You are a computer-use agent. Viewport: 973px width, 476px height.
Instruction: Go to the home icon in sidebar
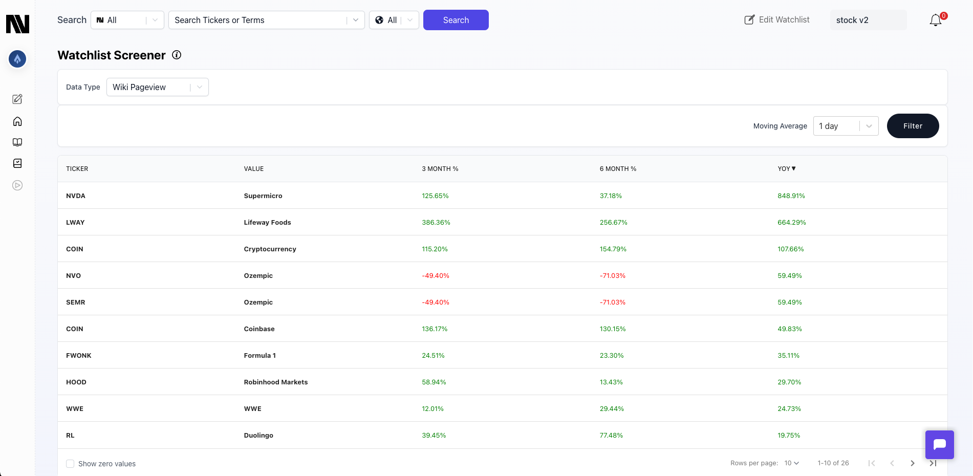pos(17,121)
